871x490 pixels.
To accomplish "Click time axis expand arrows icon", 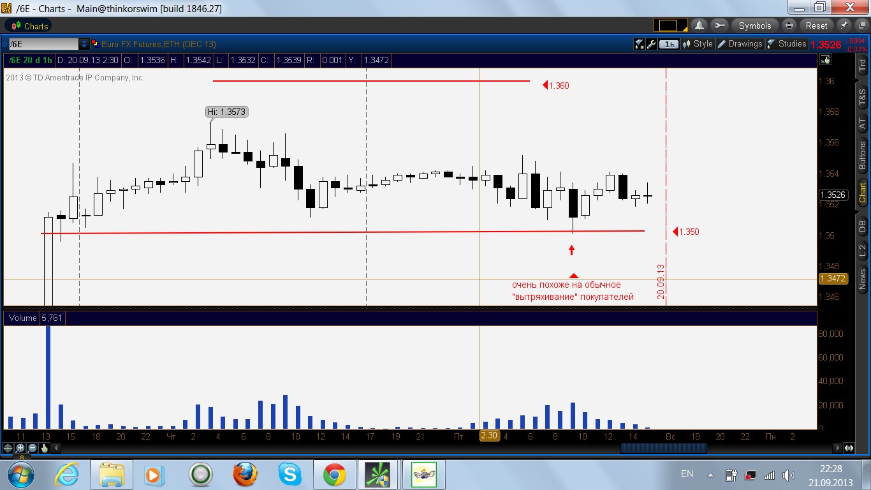I will (x=849, y=448).
